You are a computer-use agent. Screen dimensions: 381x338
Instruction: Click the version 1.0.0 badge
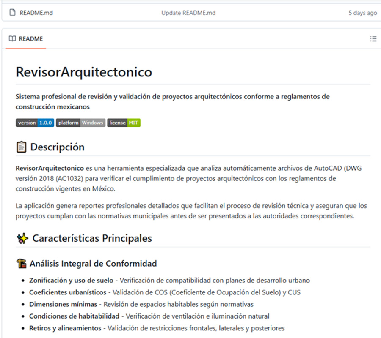pyautogui.click(x=35, y=123)
